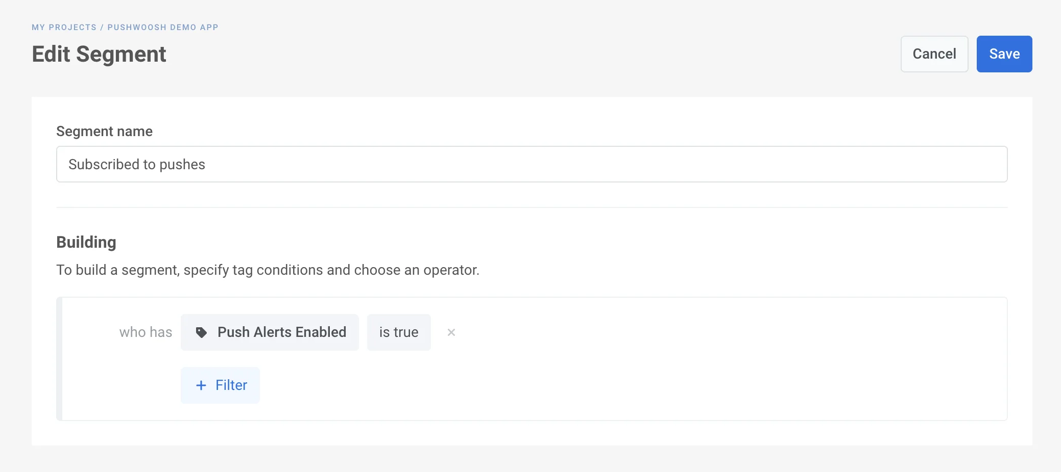The height and width of the screenshot is (472, 1061).
Task: Click the segment building instructions text
Action: [x=268, y=270]
